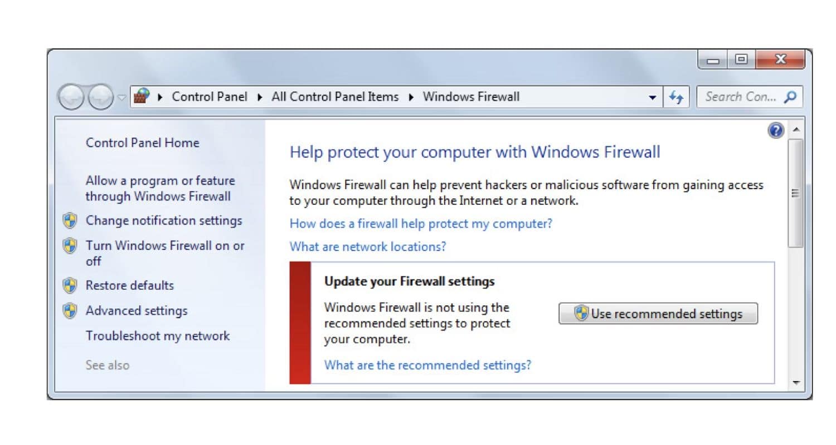Select All Control Panel Items breadcrumb
This screenshot has width=836, height=445.
pyautogui.click(x=335, y=96)
